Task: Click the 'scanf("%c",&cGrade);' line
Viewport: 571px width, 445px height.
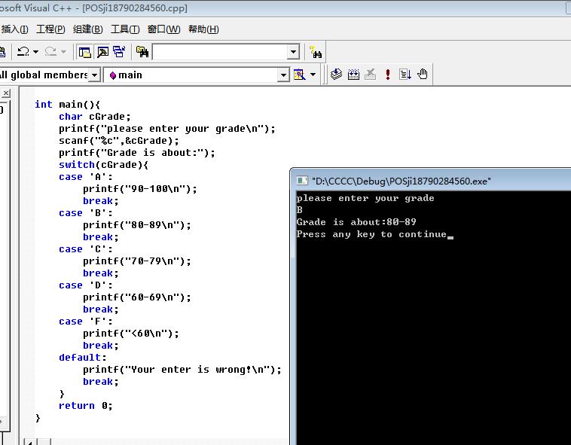Action: click(x=119, y=141)
